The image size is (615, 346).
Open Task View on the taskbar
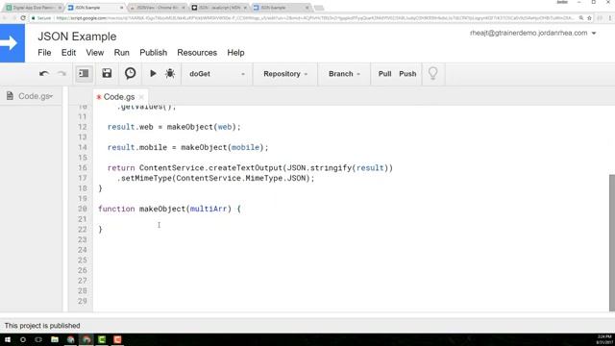(x=38, y=339)
